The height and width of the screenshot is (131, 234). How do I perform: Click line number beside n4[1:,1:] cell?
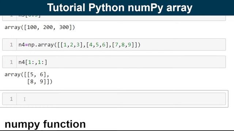11,62
